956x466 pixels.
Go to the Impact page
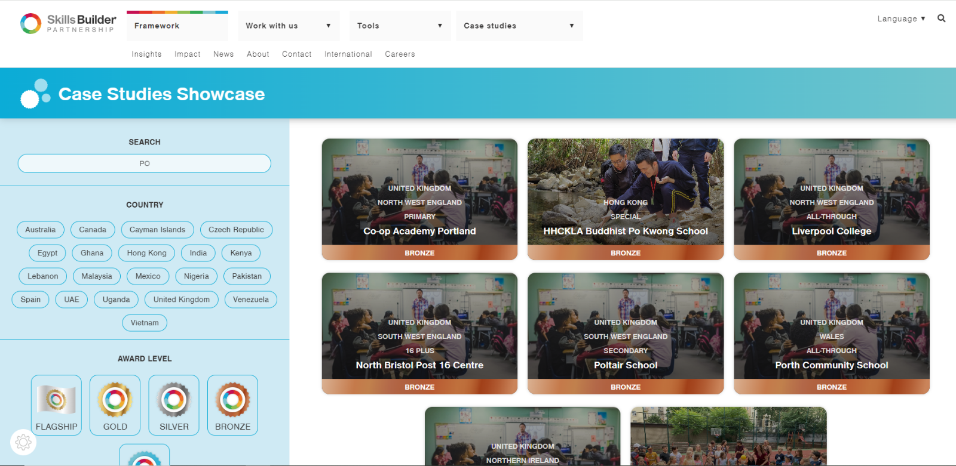(x=188, y=54)
